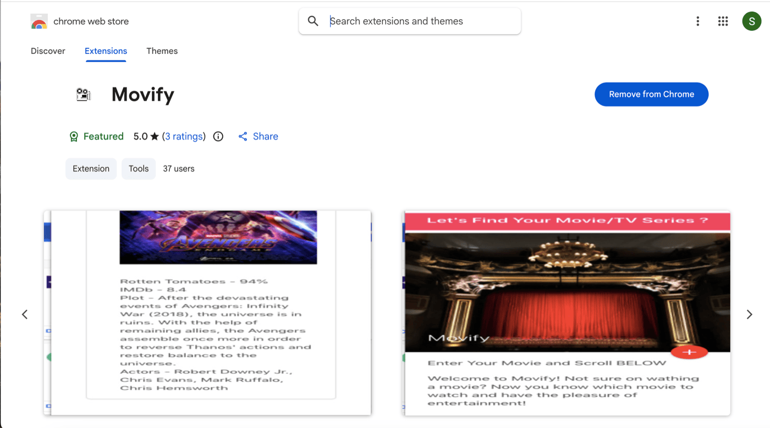This screenshot has width=770, height=428.
Task: Switch to the Discover tab
Action: coord(48,51)
